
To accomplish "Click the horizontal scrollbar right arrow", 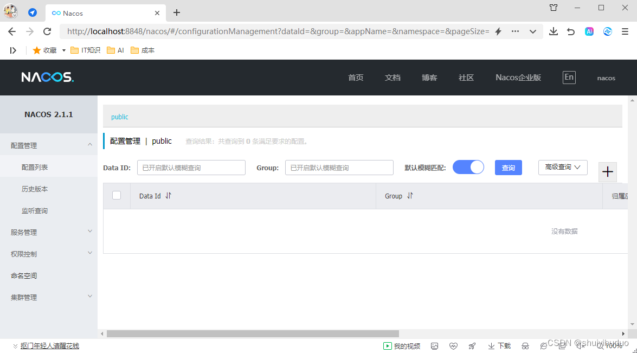I will click(x=623, y=333).
